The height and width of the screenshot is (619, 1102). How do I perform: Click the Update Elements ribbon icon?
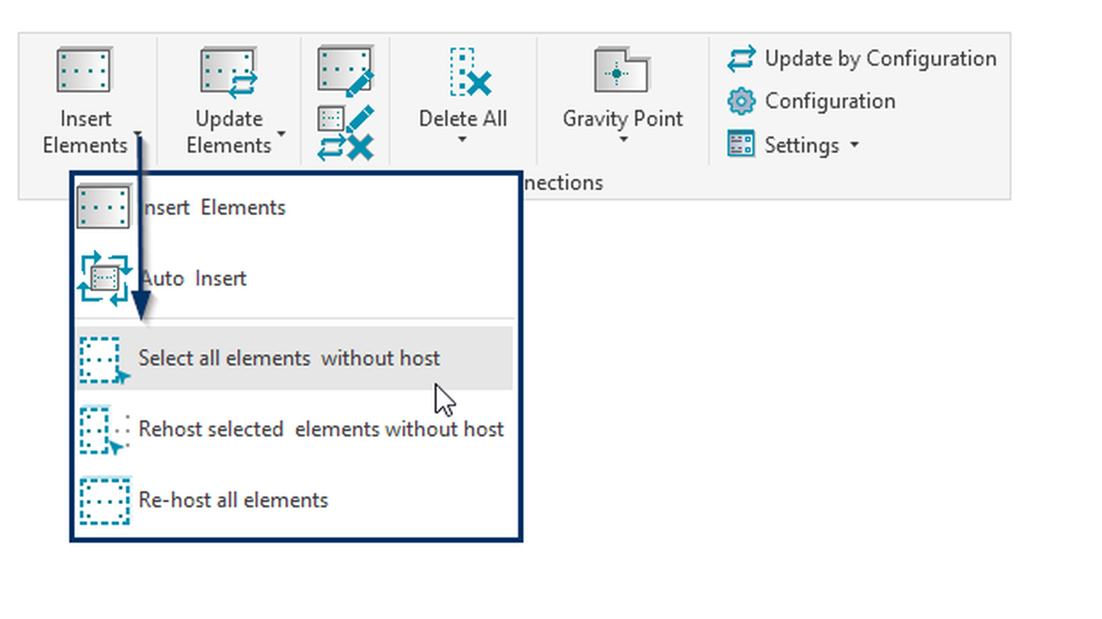point(228,72)
